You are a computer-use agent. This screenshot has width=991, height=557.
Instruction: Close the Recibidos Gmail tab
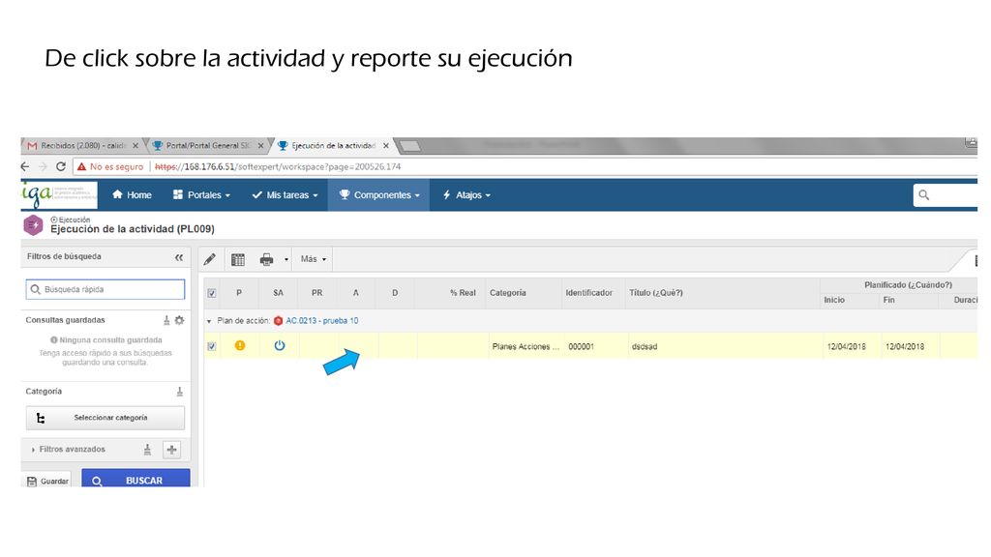135,145
